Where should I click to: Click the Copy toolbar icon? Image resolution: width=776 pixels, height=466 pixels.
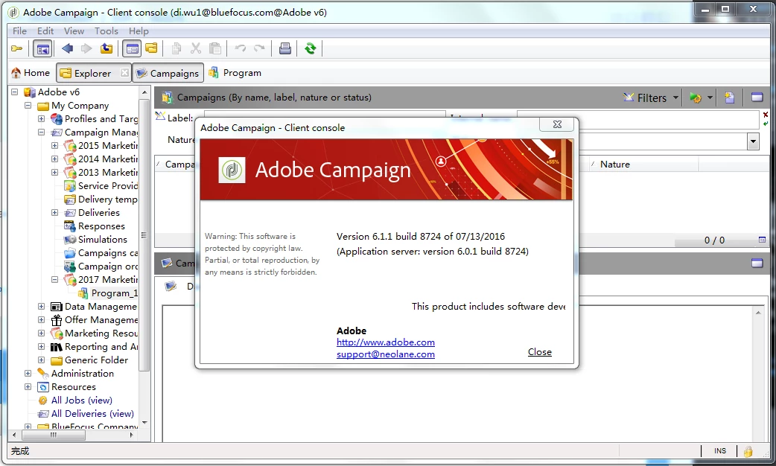pyautogui.click(x=176, y=48)
